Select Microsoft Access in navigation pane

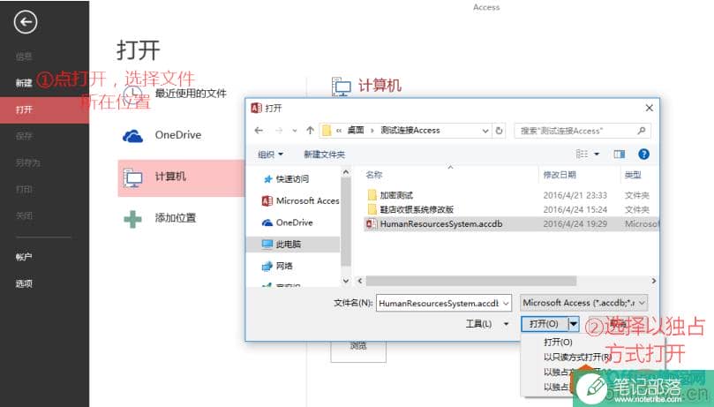tap(301, 200)
